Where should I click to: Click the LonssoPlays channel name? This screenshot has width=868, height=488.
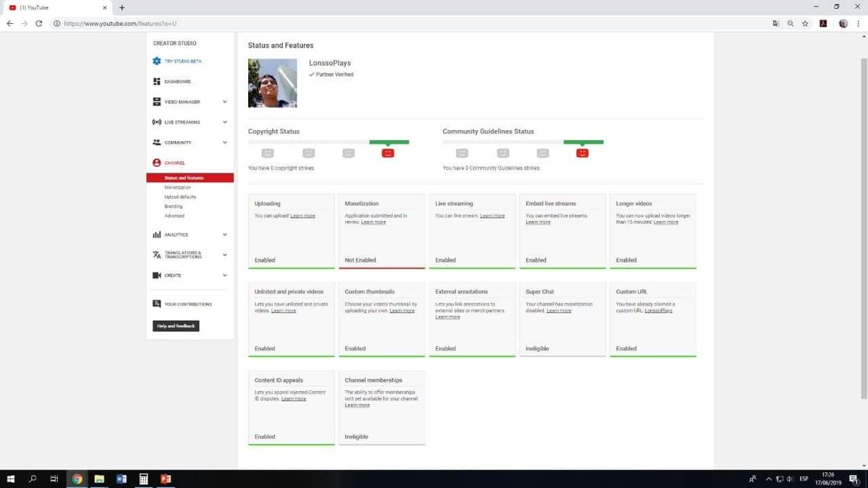(x=330, y=64)
